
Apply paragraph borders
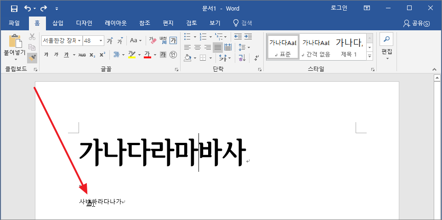click(203, 58)
